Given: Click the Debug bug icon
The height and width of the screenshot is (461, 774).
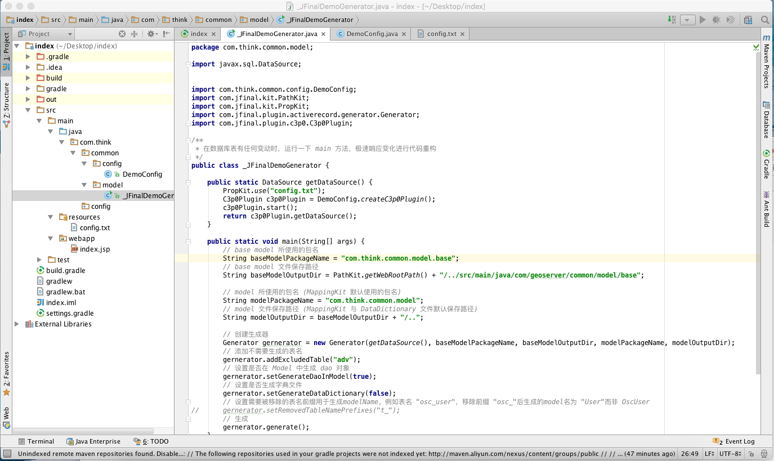Looking at the screenshot, I should pos(716,20).
